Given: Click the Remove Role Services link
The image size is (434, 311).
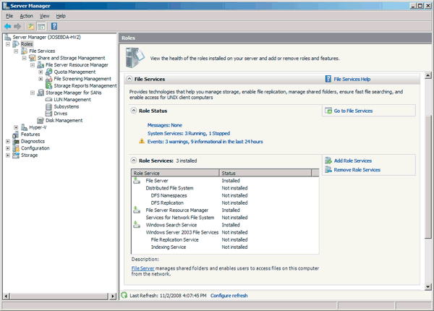Looking at the screenshot, I should pyautogui.click(x=357, y=170).
